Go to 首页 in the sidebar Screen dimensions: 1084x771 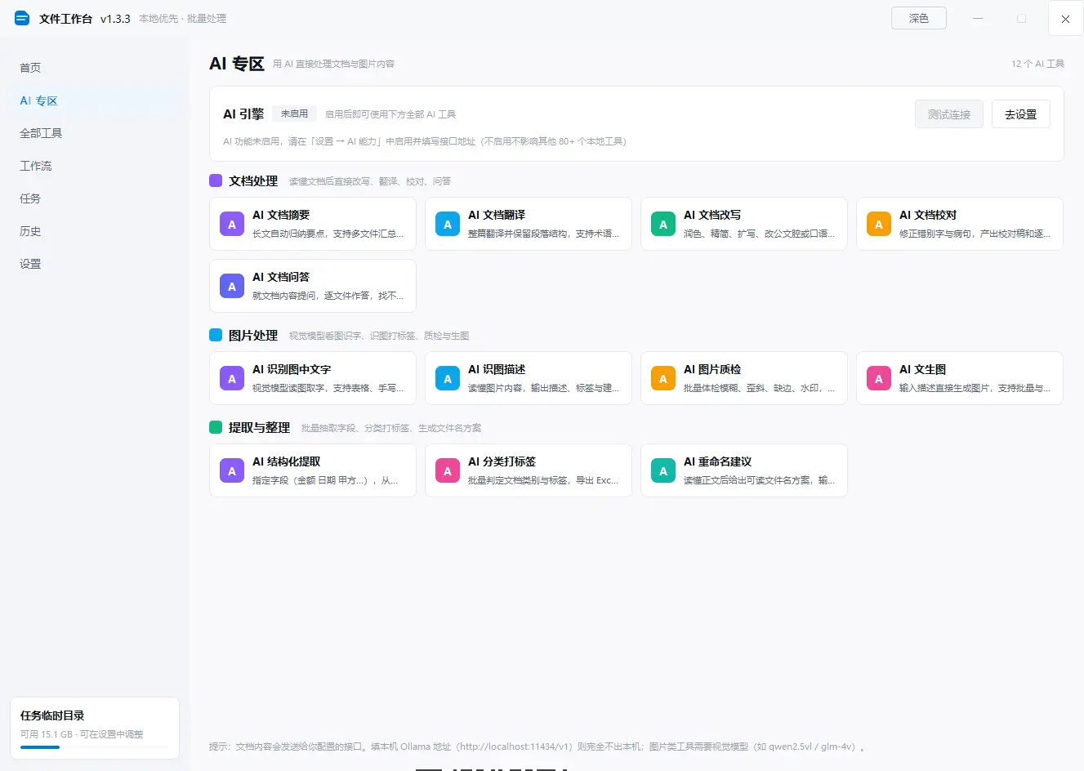pos(95,68)
